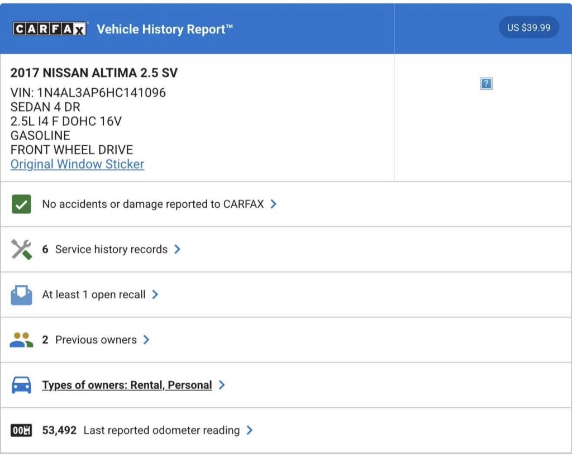
Task: Open the Original Window Sticker link
Action: coord(77,164)
